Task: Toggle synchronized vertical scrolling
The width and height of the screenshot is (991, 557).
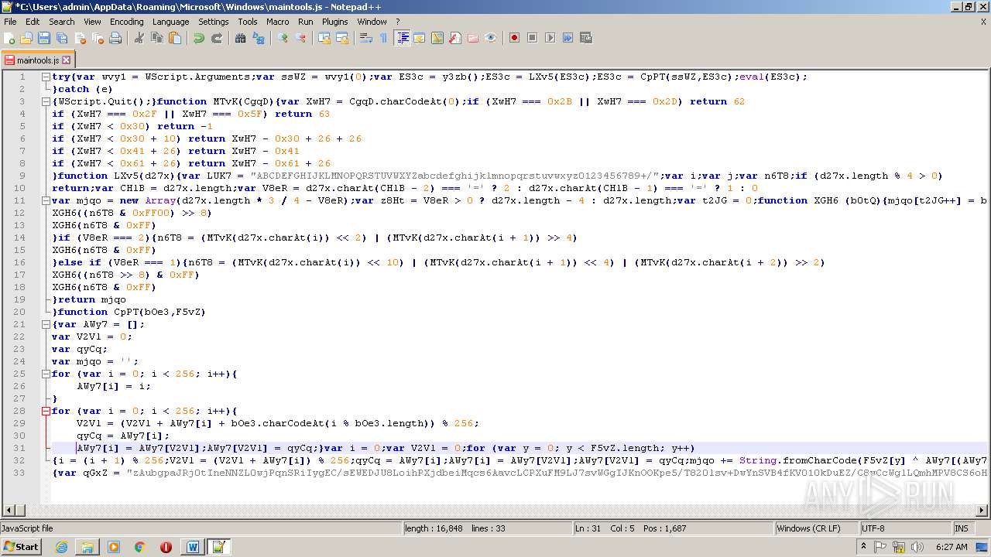Action: click(x=324, y=38)
